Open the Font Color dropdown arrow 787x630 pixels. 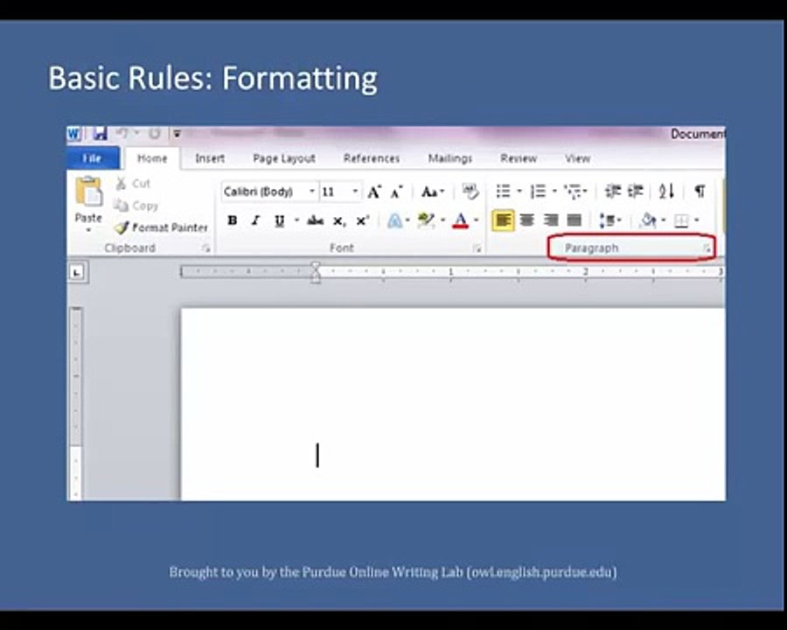[476, 220]
